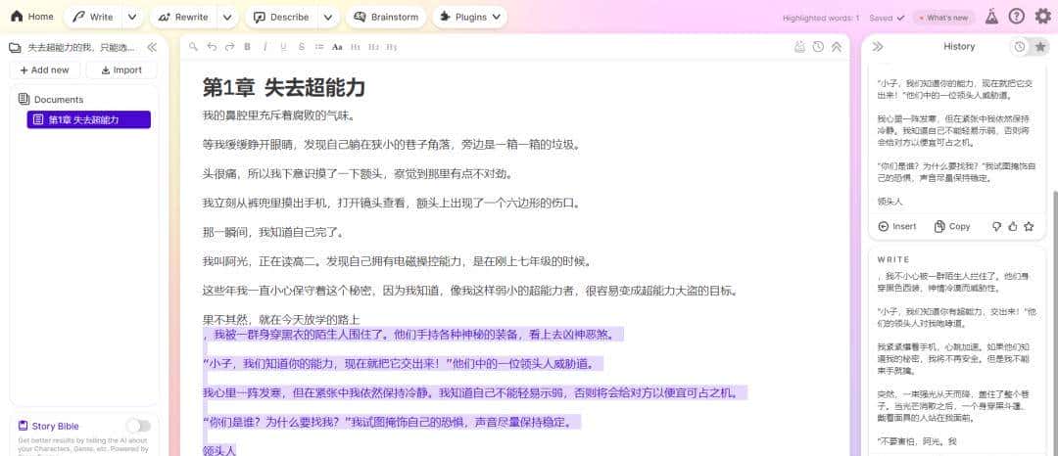Insert a bulleted list
Screen dimensions: 1058x456
click(319, 46)
